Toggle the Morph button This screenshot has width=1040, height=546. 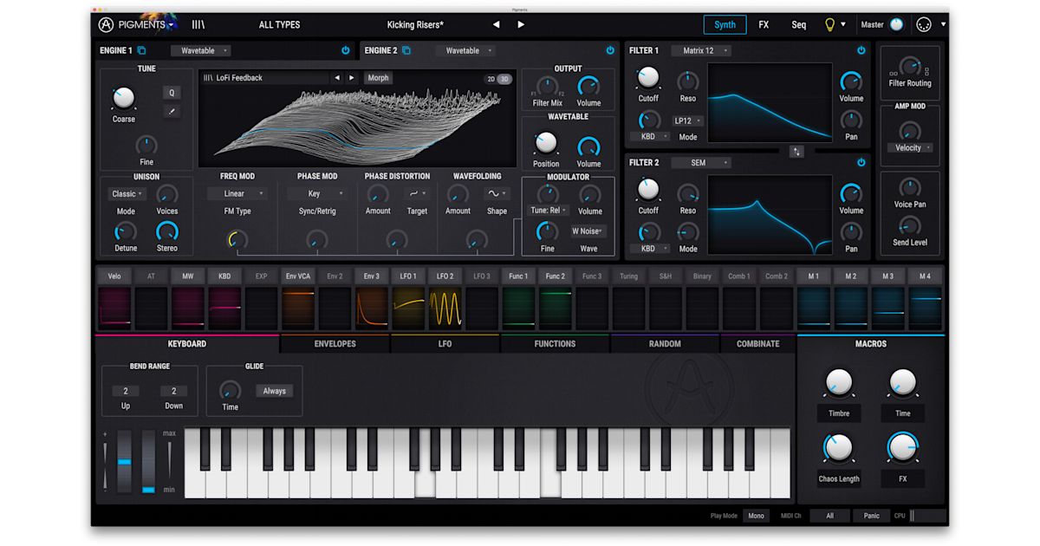[379, 78]
